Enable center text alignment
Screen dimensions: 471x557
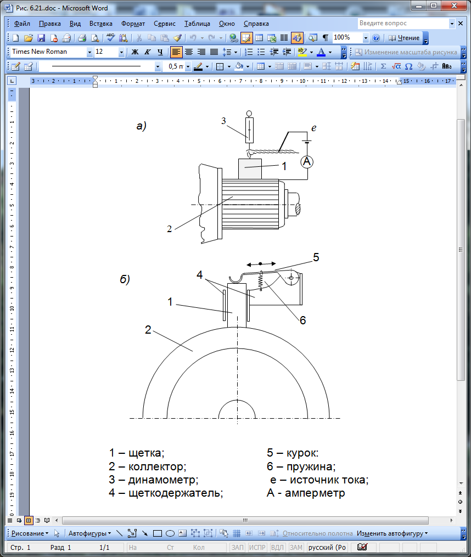click(x=189, y=52)
